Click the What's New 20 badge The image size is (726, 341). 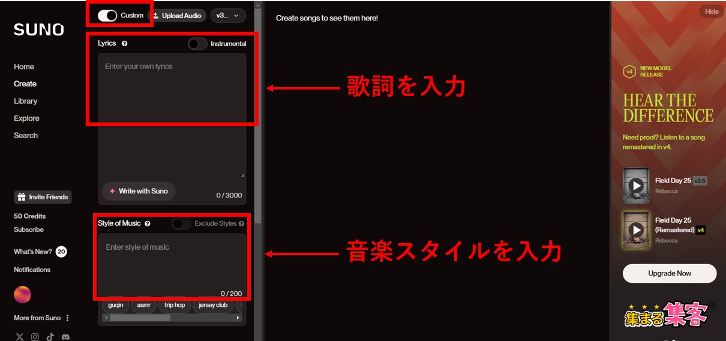pos(61,252)
